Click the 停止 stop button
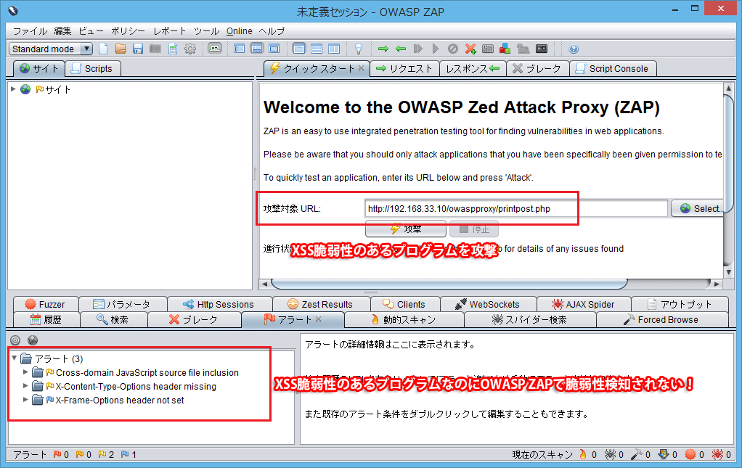The height and width of the screenshot is (468, 742). (x=473, y=229)
